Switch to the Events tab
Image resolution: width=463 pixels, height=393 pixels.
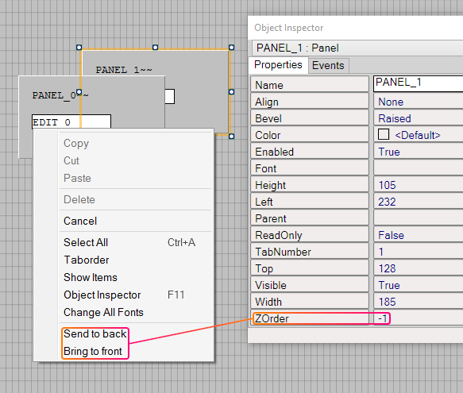click(x=328, y=65)
